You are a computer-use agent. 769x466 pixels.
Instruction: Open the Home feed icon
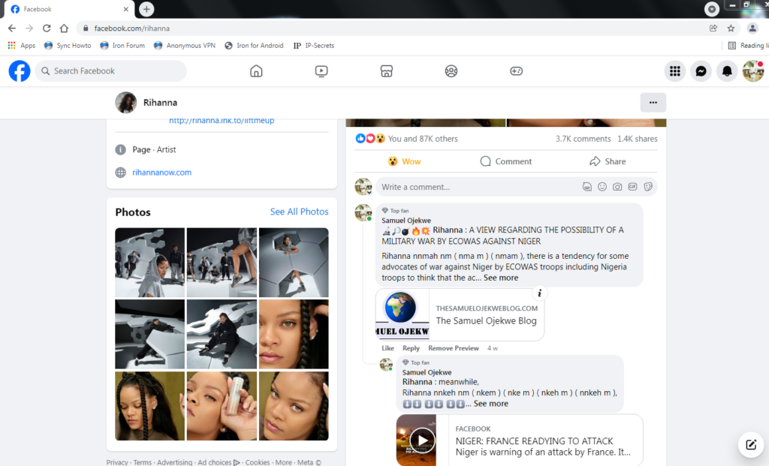[256, 71]
